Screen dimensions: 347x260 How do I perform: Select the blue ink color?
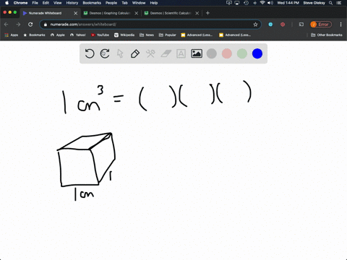[257, 53]
